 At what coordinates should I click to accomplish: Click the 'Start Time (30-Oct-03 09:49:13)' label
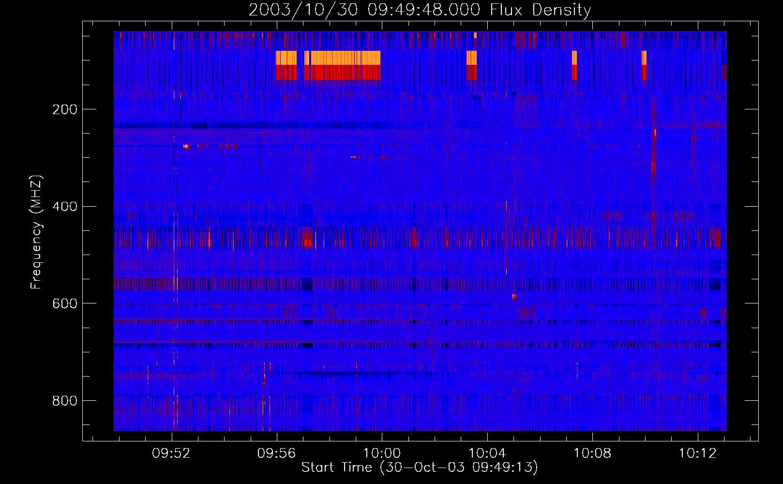420,467
